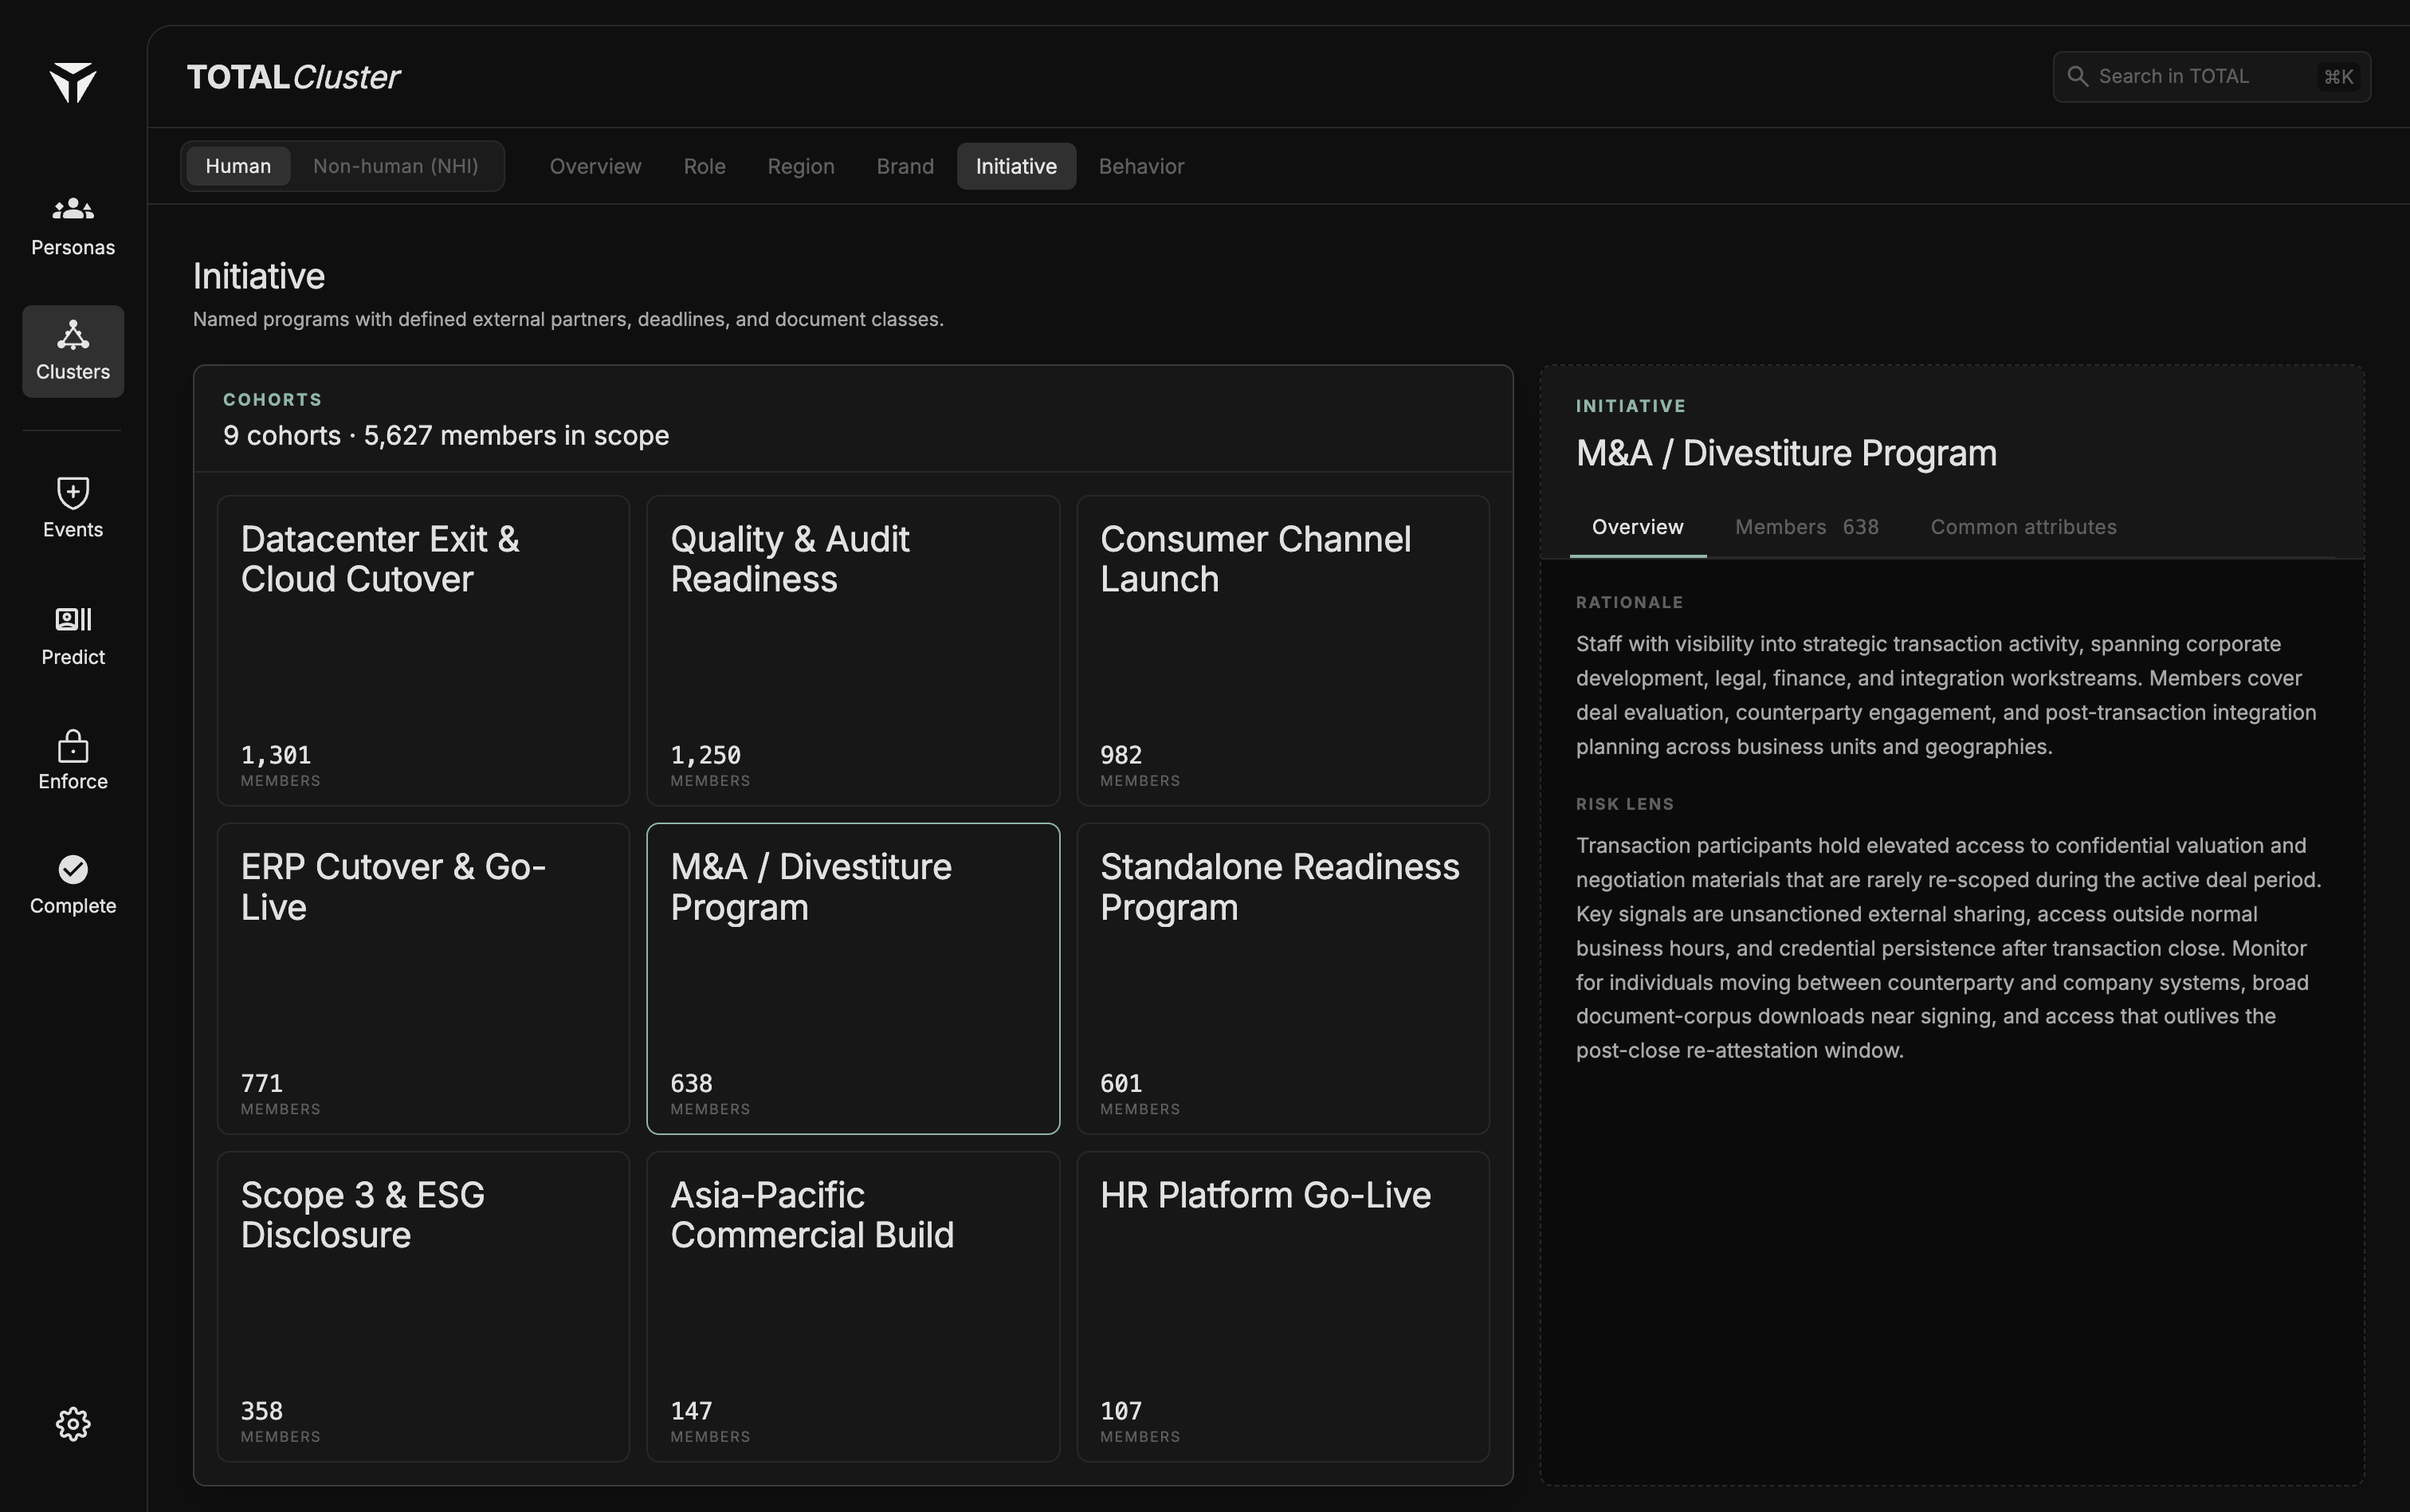Image resolution: width=2410 pixels, height=1512 pixels.
Task: Click the Search in TOTAL field
Action: coord(2211,77)
